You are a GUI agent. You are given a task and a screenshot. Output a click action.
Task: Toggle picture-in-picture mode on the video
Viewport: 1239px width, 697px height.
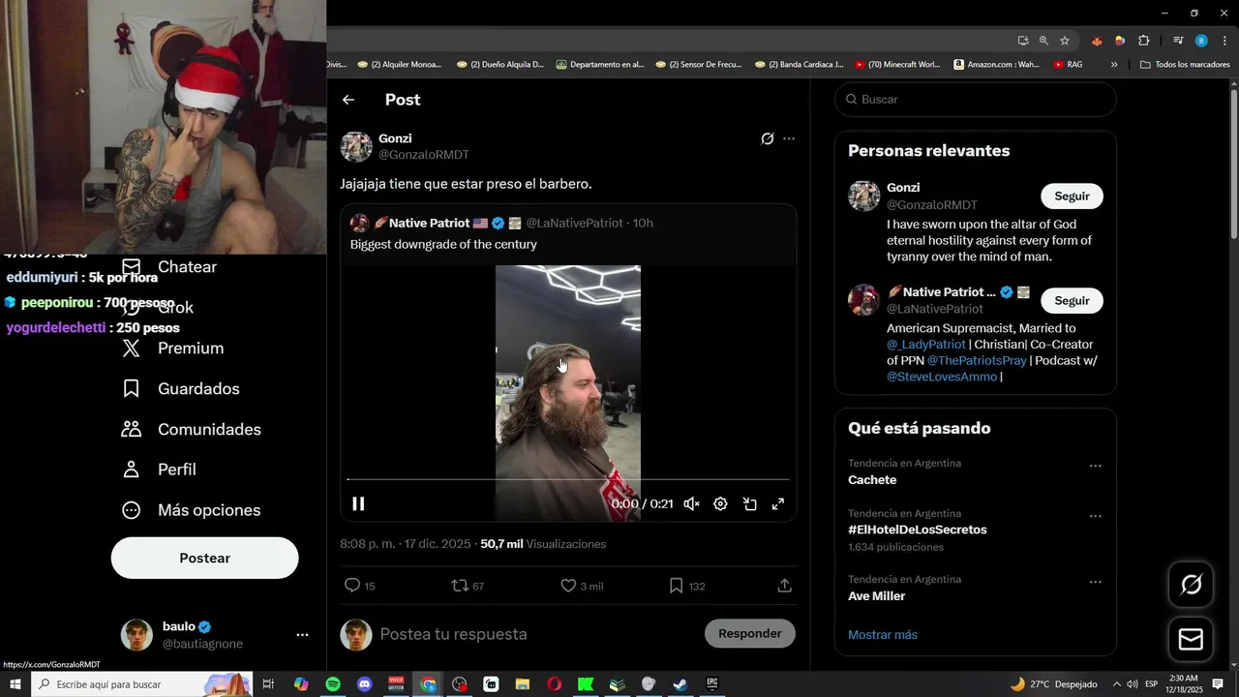tap(749, 503)
